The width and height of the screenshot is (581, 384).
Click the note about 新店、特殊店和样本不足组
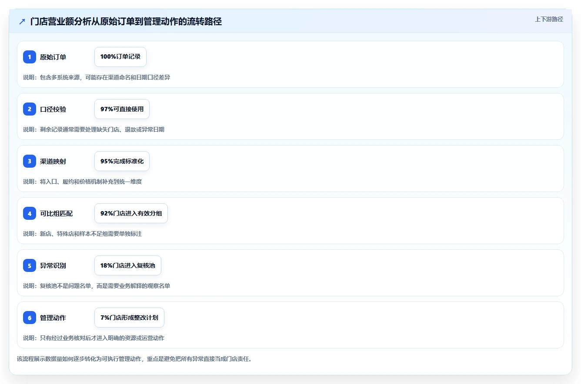click(82, 234)
